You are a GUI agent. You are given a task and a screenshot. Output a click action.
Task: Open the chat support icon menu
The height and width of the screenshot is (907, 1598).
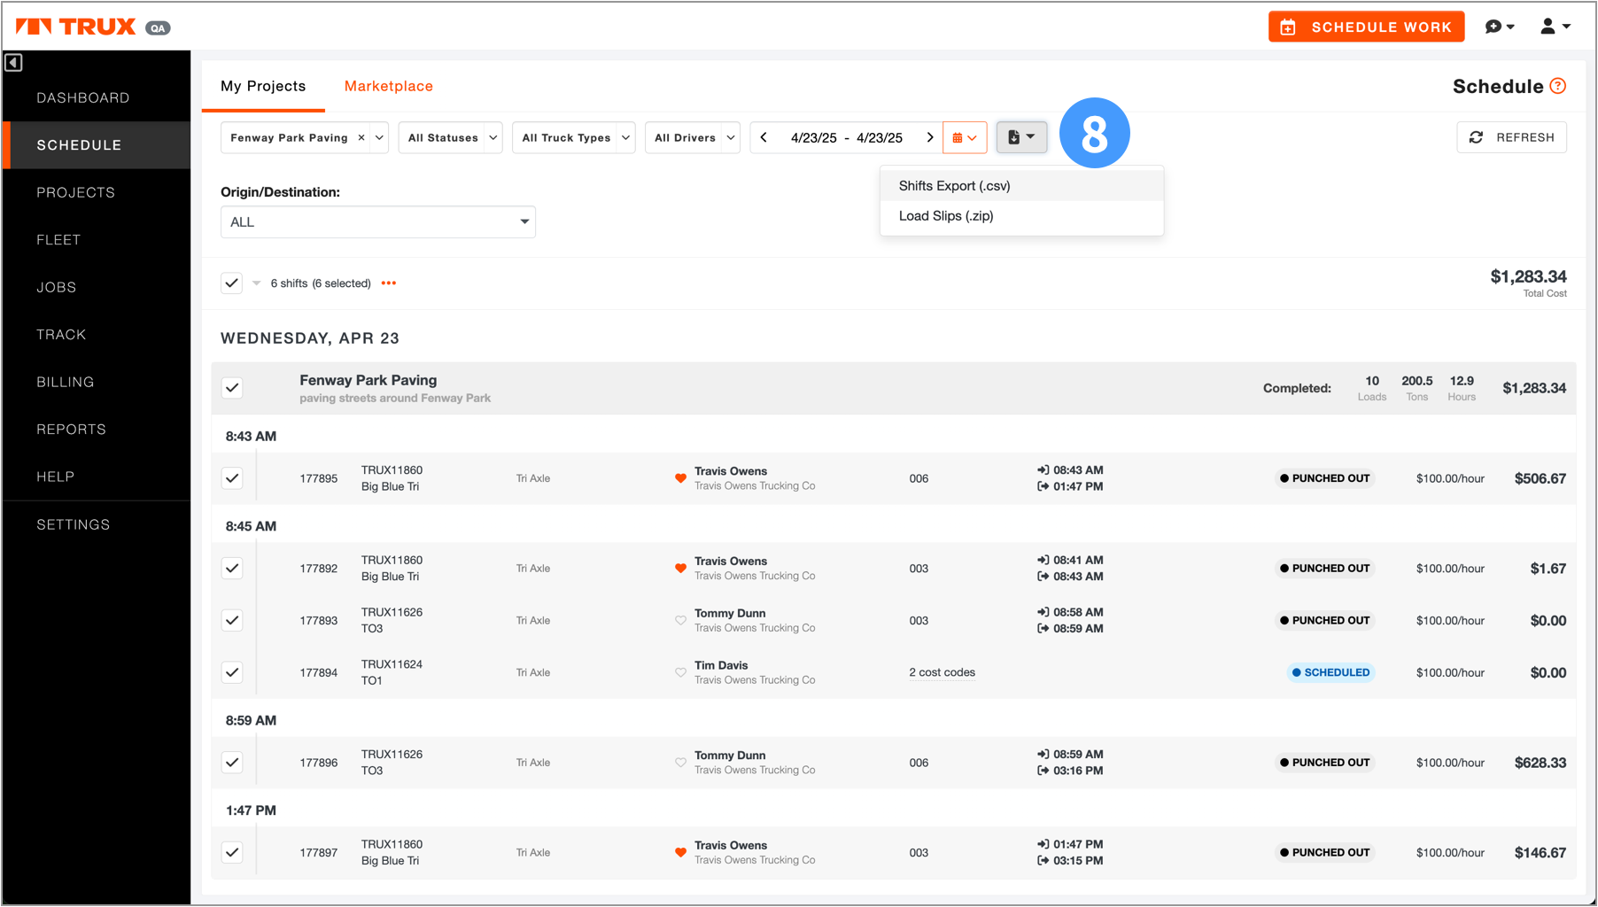pyautogui.click(x=1499, y=27)
